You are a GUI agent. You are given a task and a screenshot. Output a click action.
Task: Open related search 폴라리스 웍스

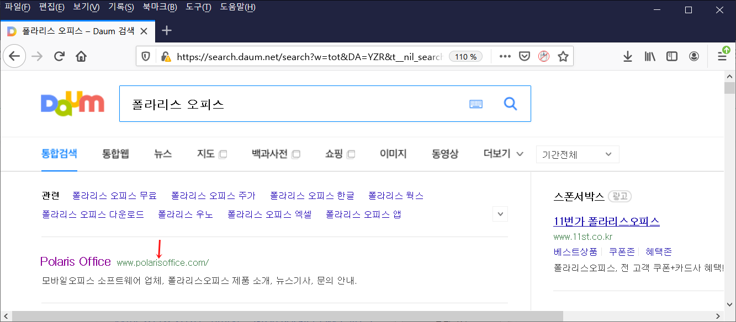(x=396, y=195)
